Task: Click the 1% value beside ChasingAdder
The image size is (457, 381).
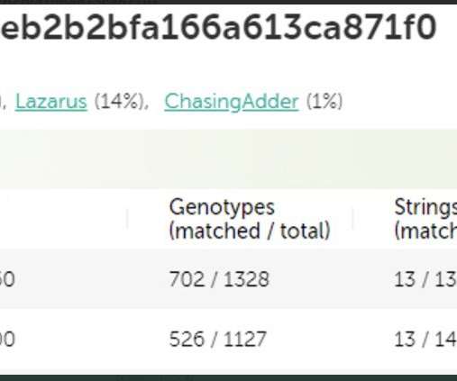Action: [324, 102]
